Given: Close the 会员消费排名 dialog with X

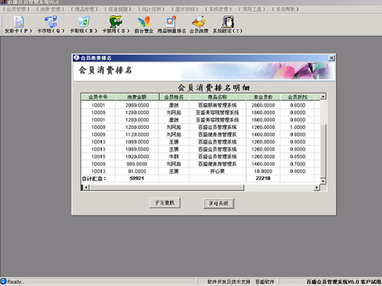Looking at the screenshot, I should (331, 58).
